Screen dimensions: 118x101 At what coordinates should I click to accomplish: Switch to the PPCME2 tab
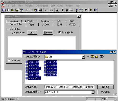tap(29, 21)
